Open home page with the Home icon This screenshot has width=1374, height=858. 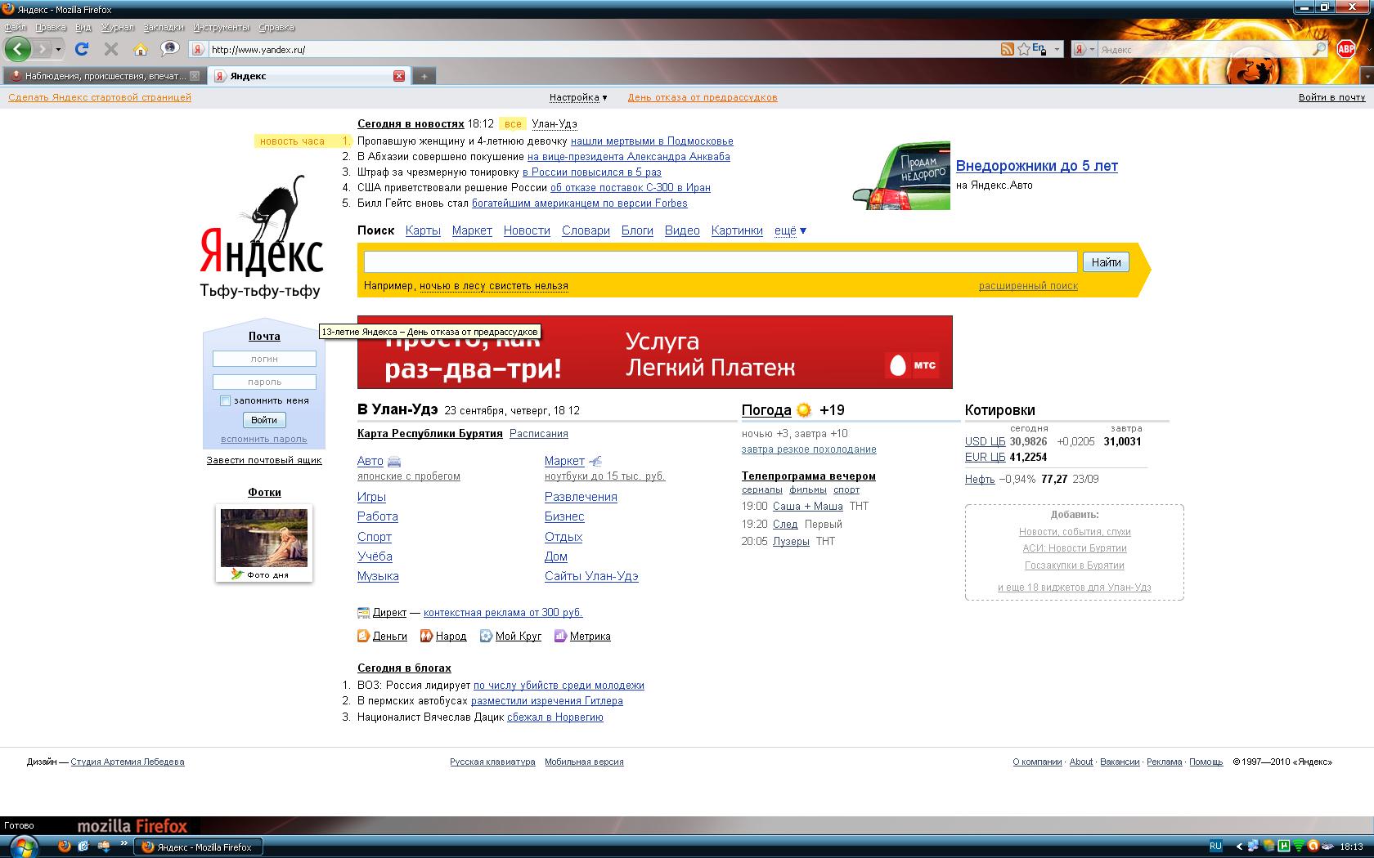click(141, 49)
